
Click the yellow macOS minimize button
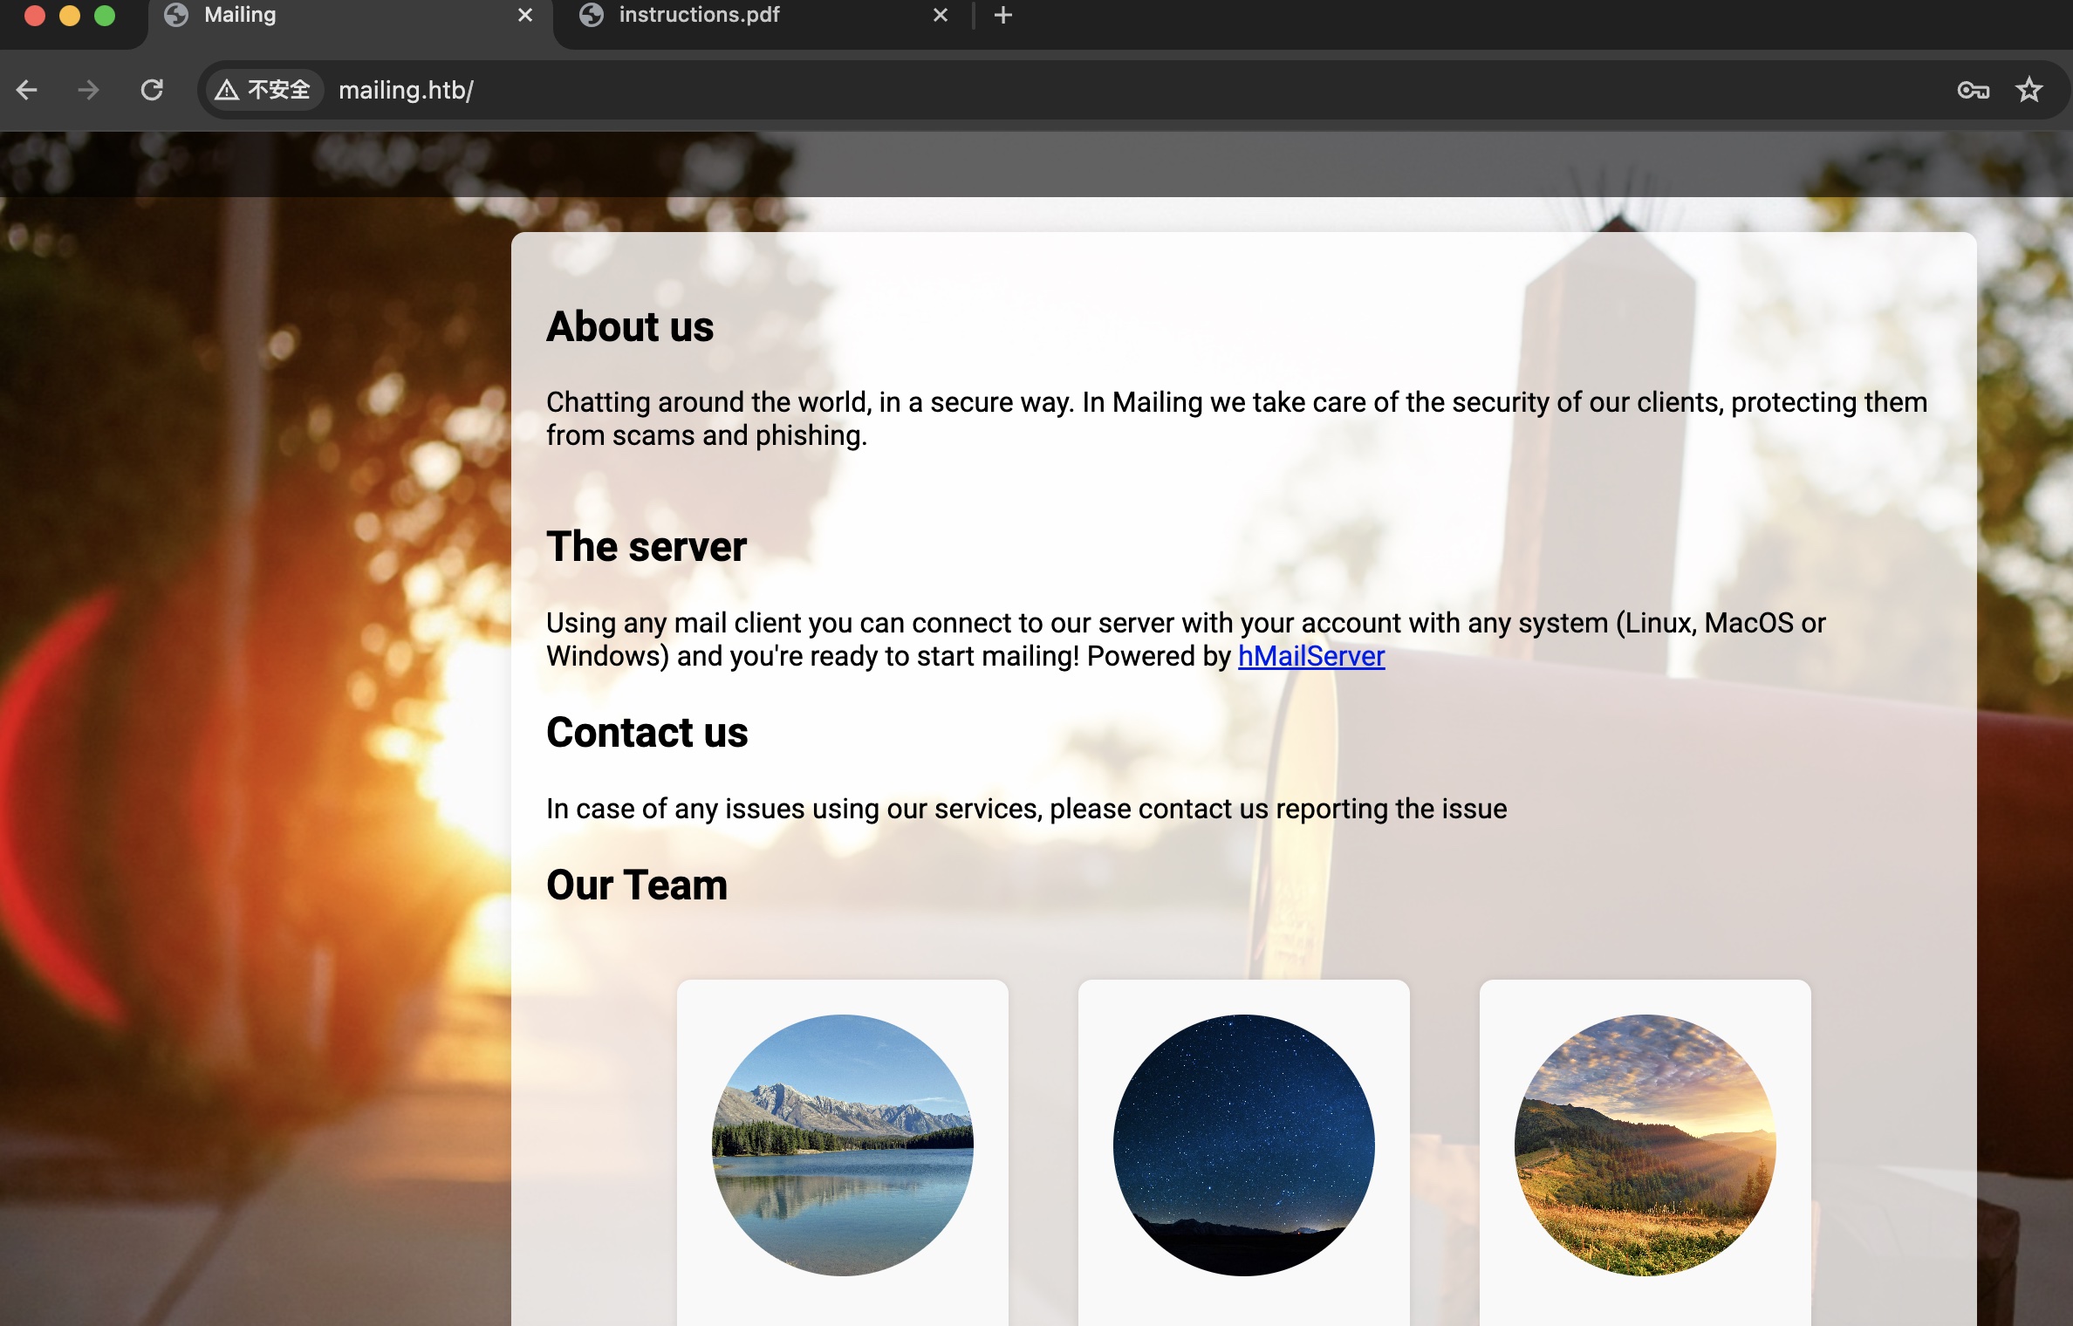(70, 15)
